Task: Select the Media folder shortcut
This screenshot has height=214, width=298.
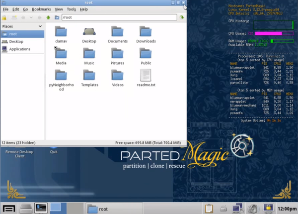Action: coord(61,56)
